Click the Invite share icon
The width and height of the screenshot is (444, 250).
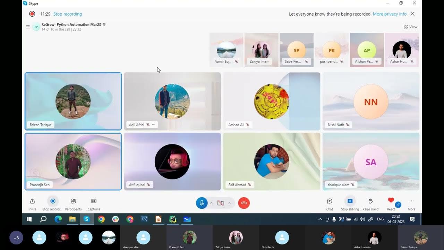point(32,201)
